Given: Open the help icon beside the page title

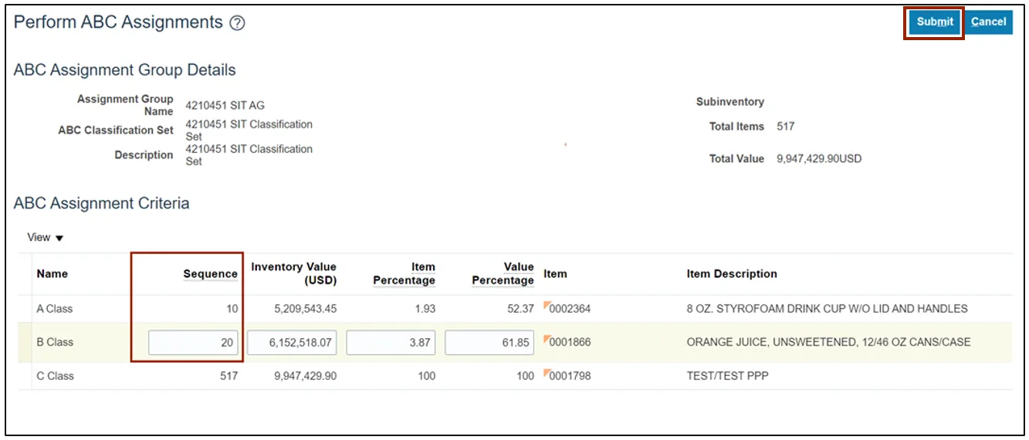Looking at the screenshot, I should tap(238, 23).
